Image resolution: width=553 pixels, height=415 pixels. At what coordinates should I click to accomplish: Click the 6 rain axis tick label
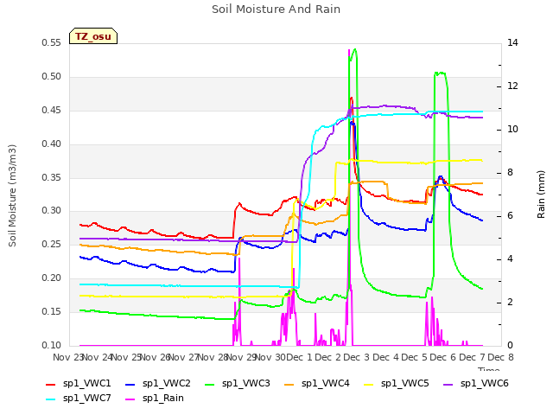[x=510, y=216]
